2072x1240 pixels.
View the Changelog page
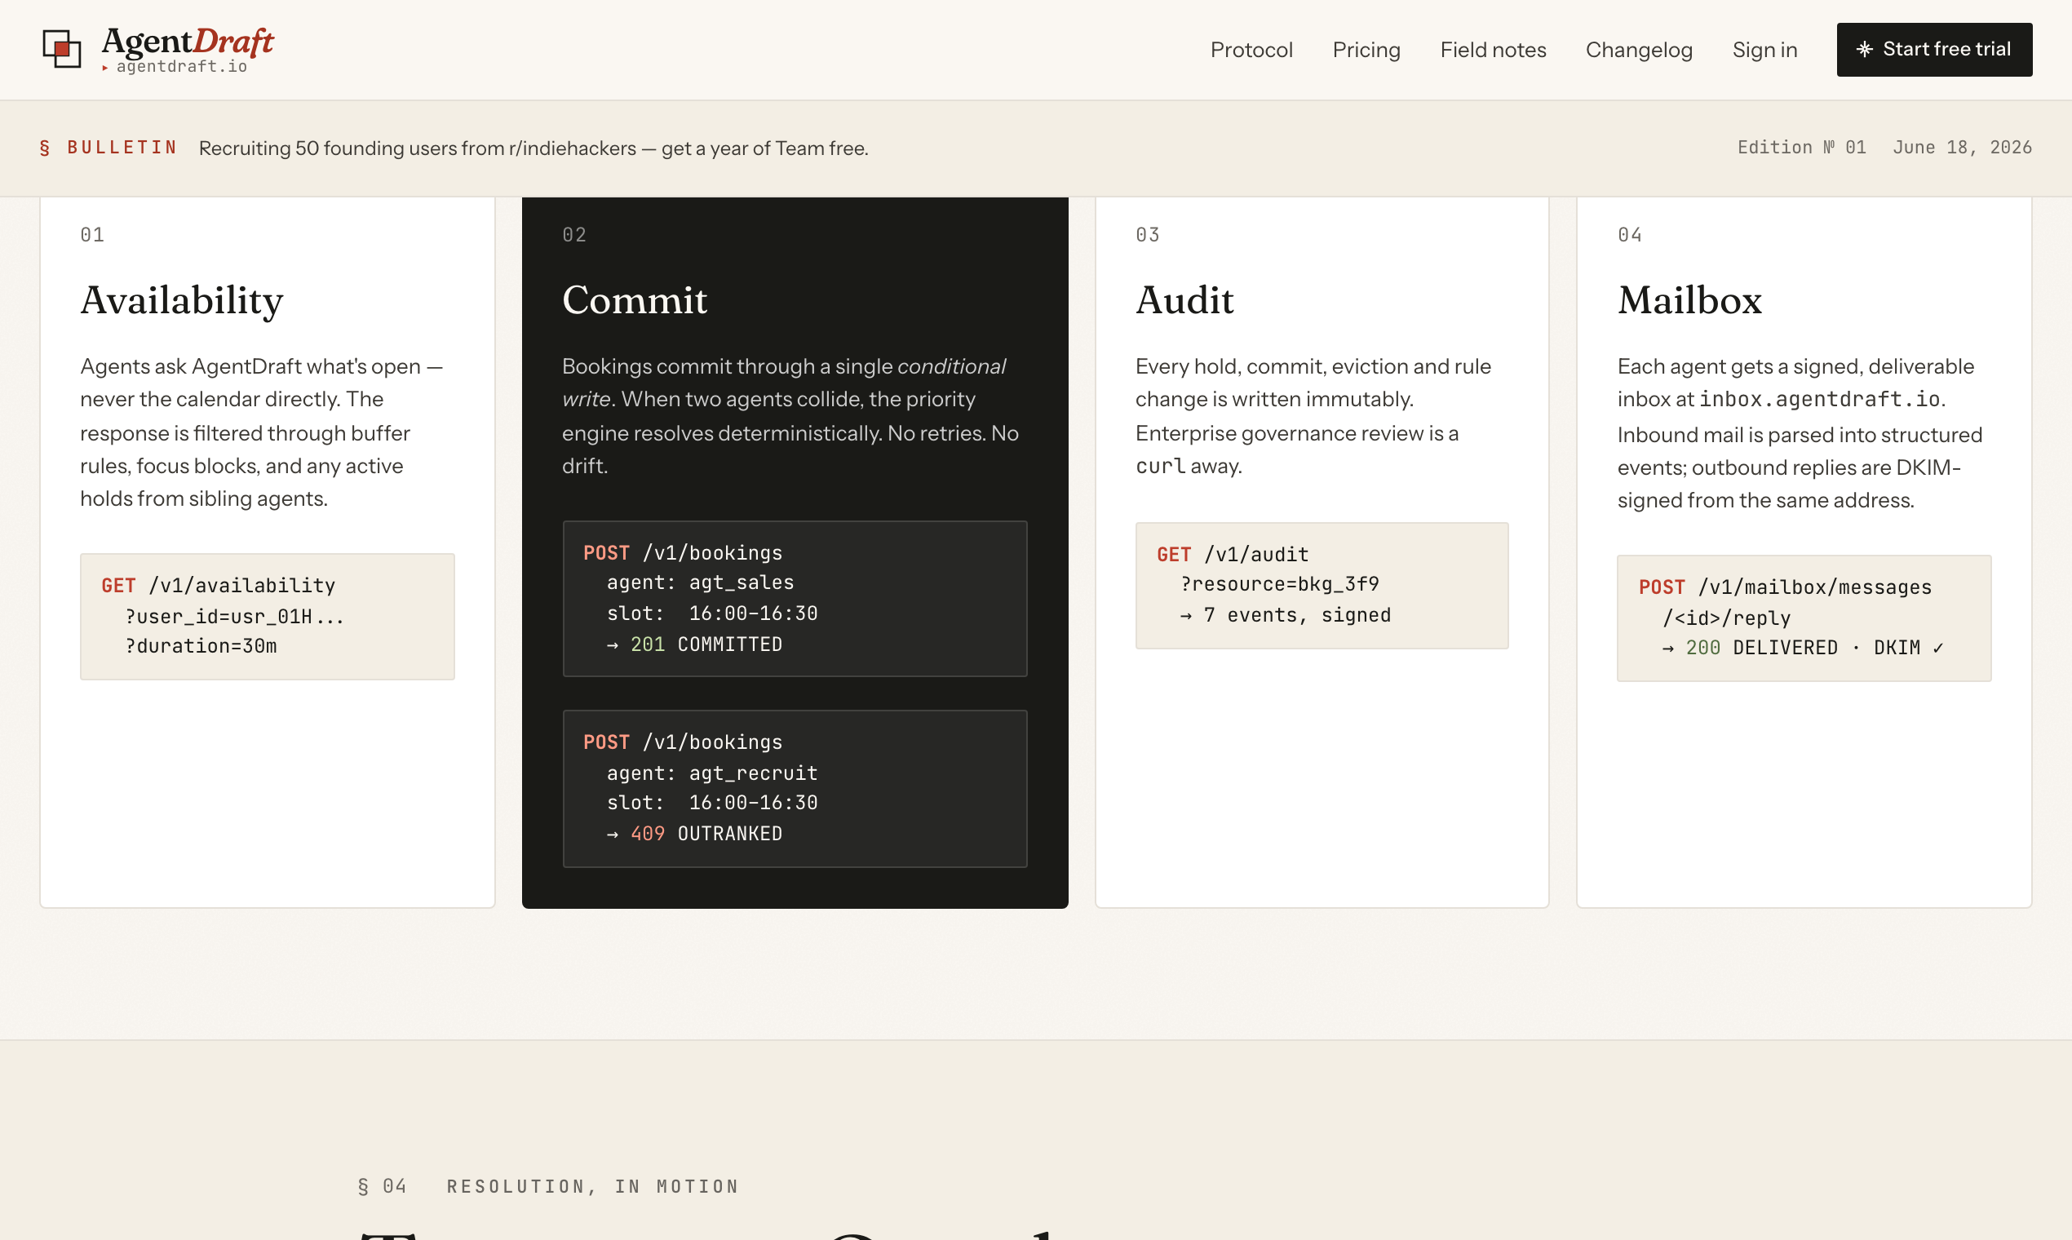tap(1639, 50)
